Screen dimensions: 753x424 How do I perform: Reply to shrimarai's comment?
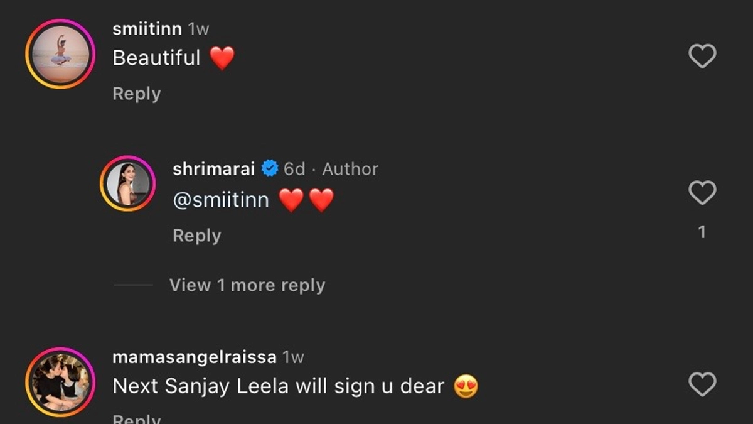click(x=197, y=236)
